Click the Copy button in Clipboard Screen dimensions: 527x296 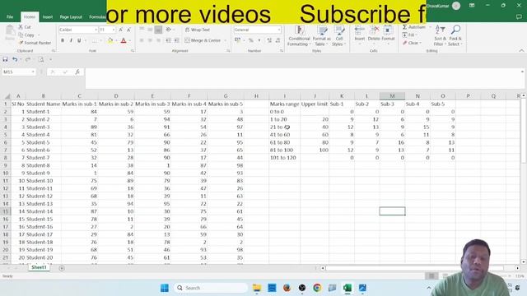(26, 35)
